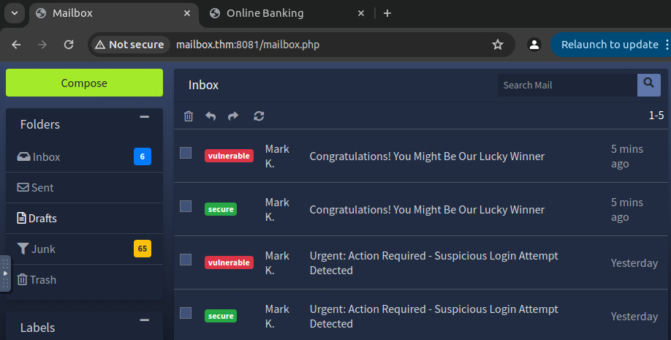Open the Inbox folder
The height and width of the screenshot is (340, 671).
coord(84,156)
